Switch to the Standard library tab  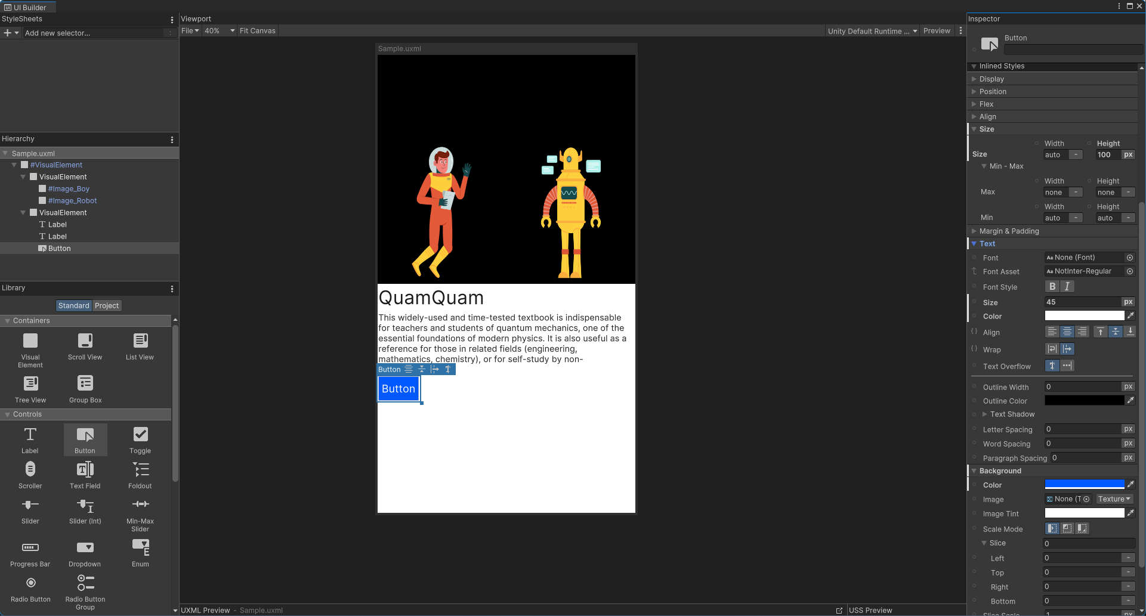(x=74, y=305)
